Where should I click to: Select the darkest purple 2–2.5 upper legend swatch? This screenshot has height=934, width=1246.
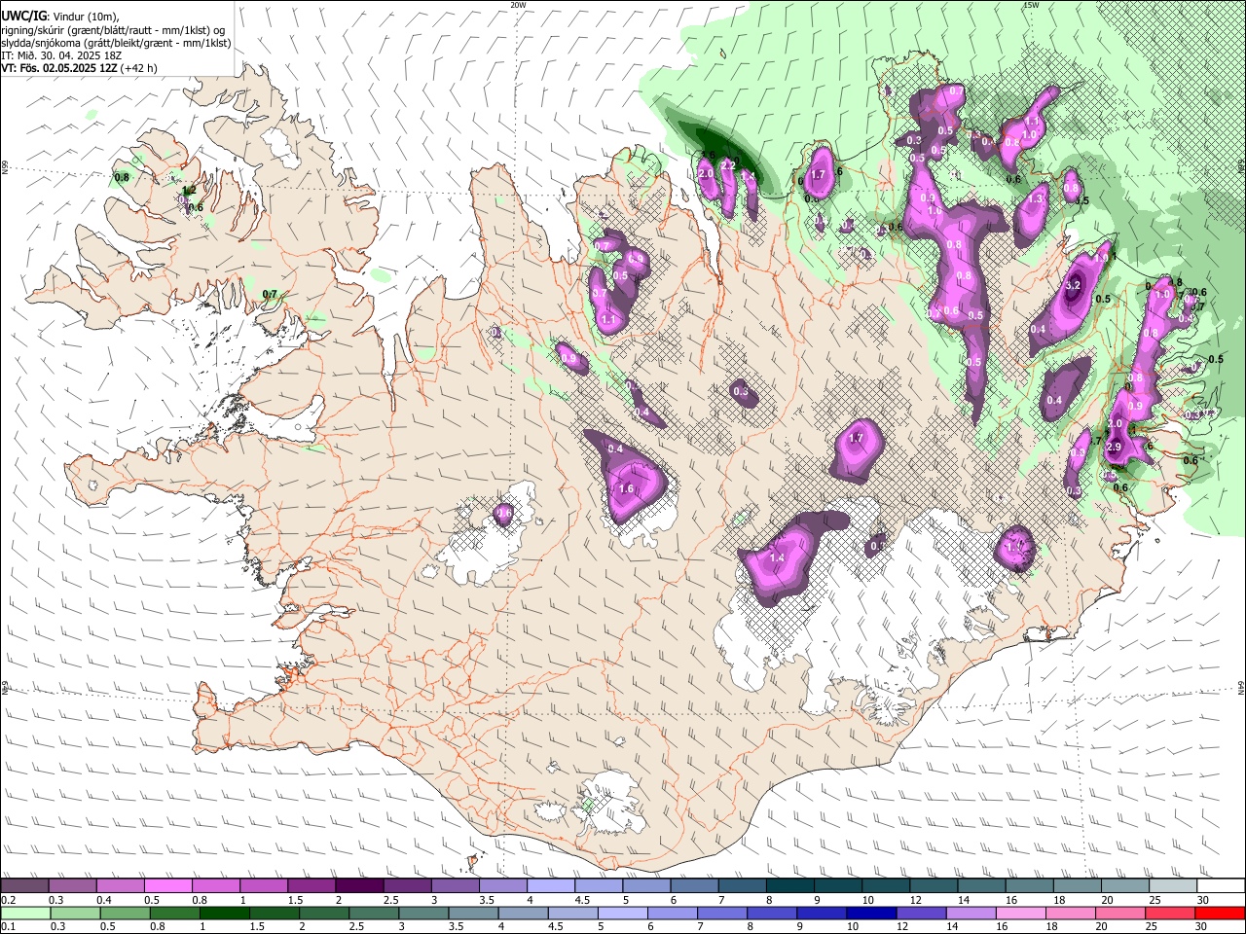[359, 886]
